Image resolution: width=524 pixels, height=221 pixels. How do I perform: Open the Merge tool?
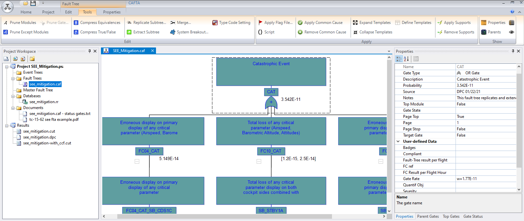point(181,23)
